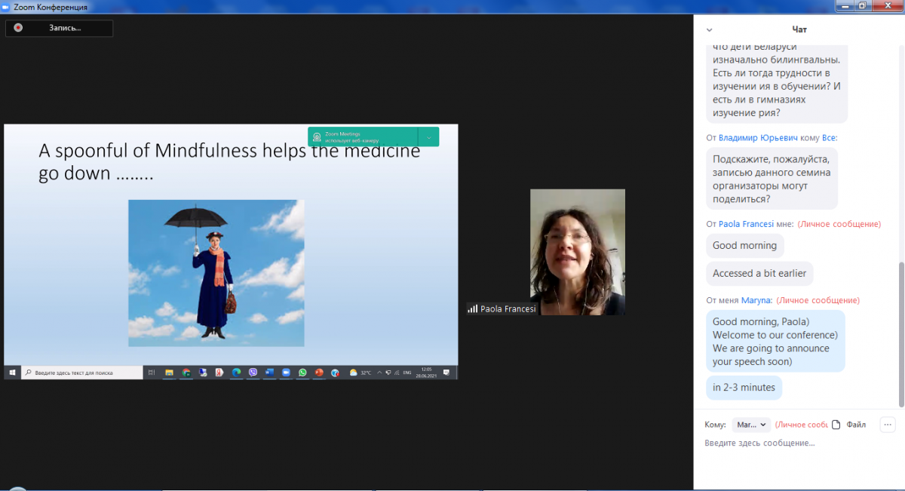Click the weather widget showing 32°C
The width and height of the screenshot is (905, 491).
(360, 373)
